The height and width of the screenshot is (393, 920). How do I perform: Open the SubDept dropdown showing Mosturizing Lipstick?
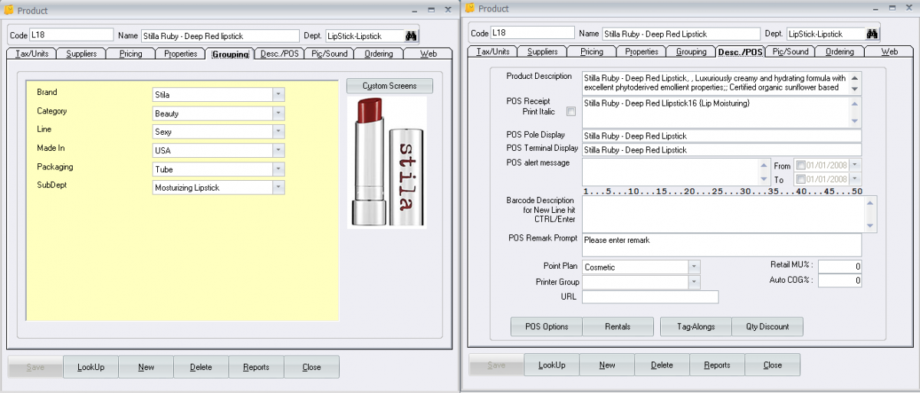click(x=279, y=187)
